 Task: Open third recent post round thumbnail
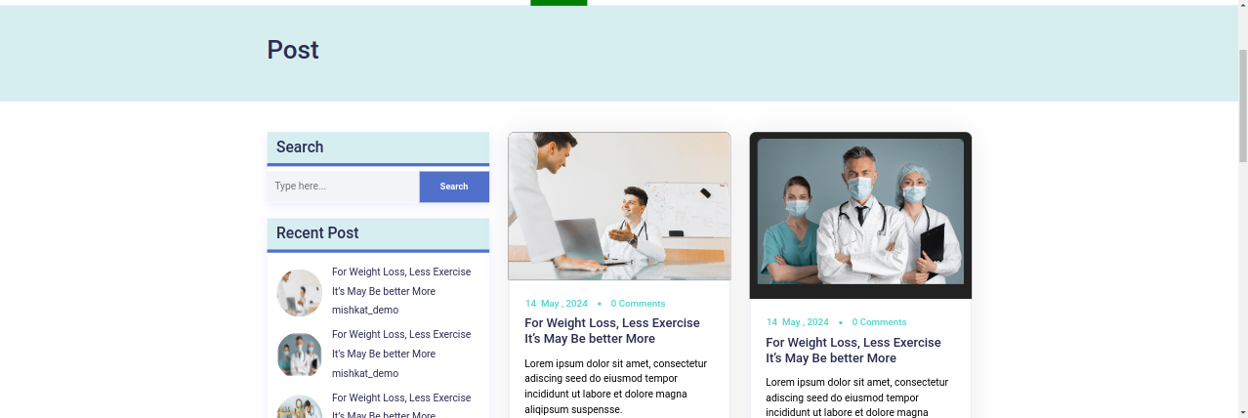(300, 407)
